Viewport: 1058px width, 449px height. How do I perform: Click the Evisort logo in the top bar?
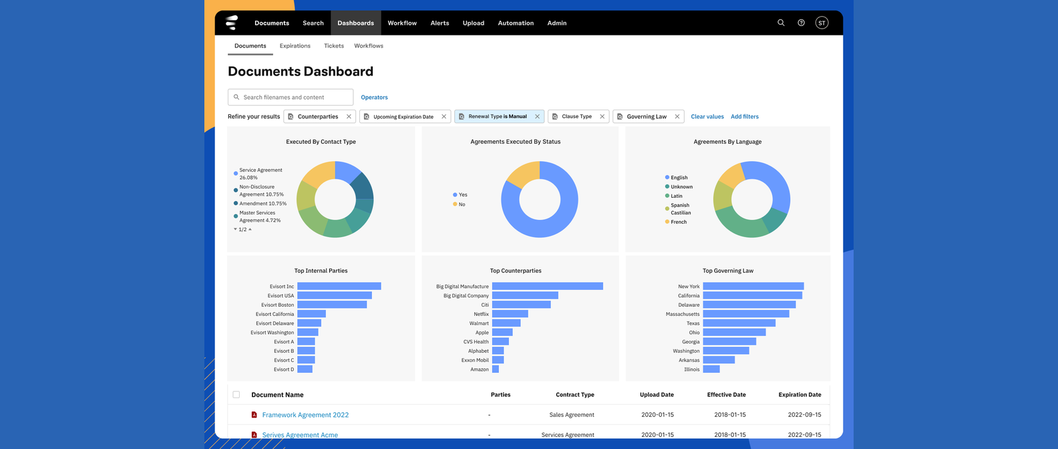pos(231,23)
